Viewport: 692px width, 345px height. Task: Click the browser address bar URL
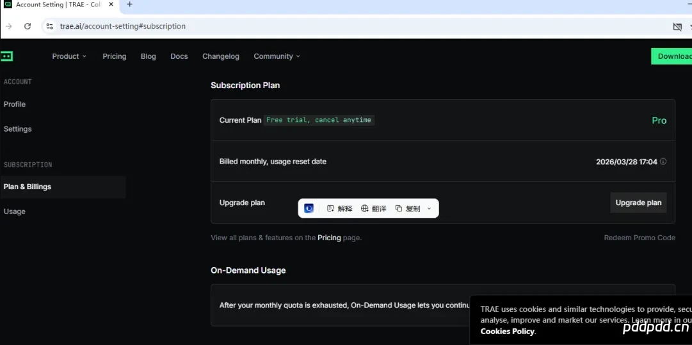[123, 26]
